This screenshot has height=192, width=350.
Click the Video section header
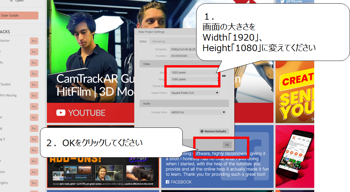coord(184,64)
